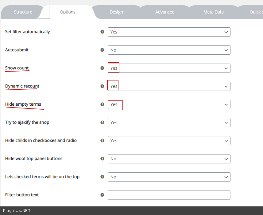
Task: Click help icon beside Set filter automatically
Action: click(102, 32)
